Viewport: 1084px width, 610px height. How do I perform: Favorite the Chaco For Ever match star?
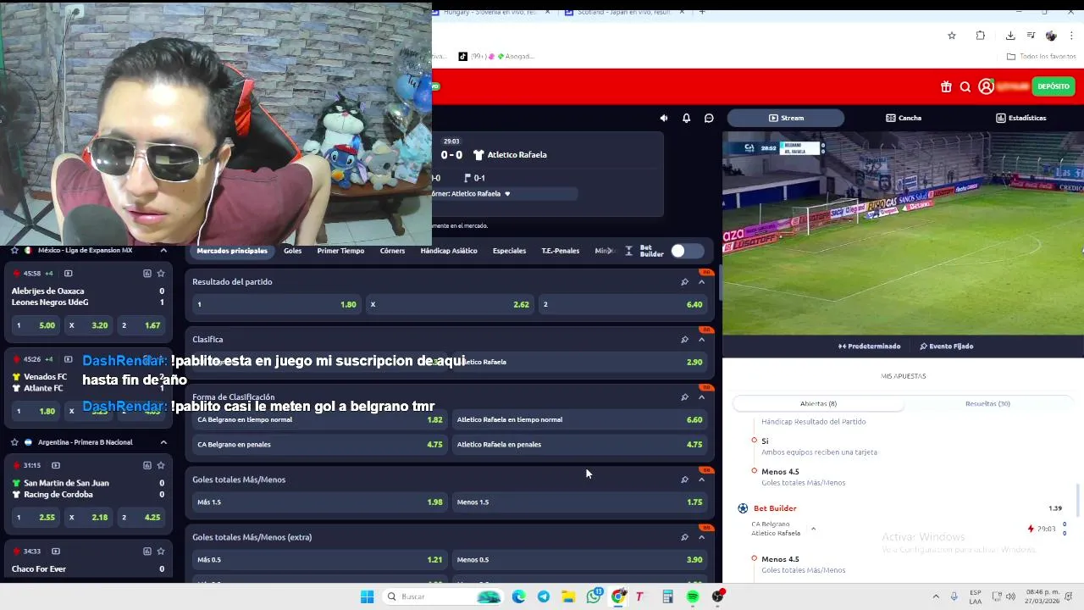(x=161, y=552)
